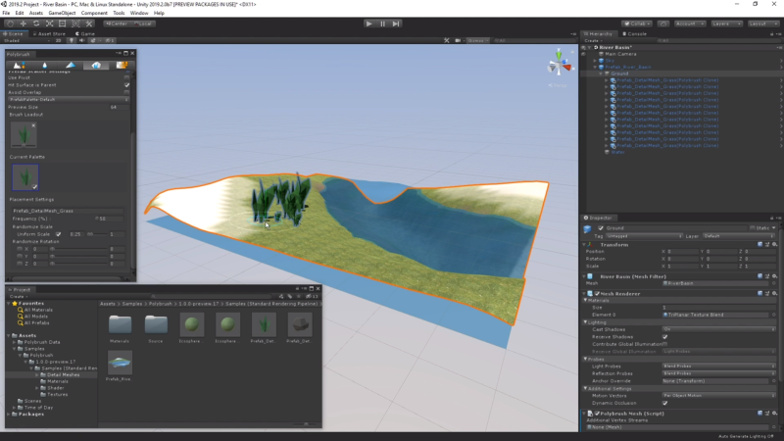Viewport: 784px width, 441px height.
Task: Remove grass prefab from Brush Loadout
Action: [x=33, y=125]
